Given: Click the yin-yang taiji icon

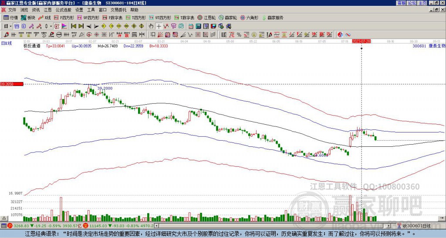Looking at the screenshot, I should [x=340, y=35].
